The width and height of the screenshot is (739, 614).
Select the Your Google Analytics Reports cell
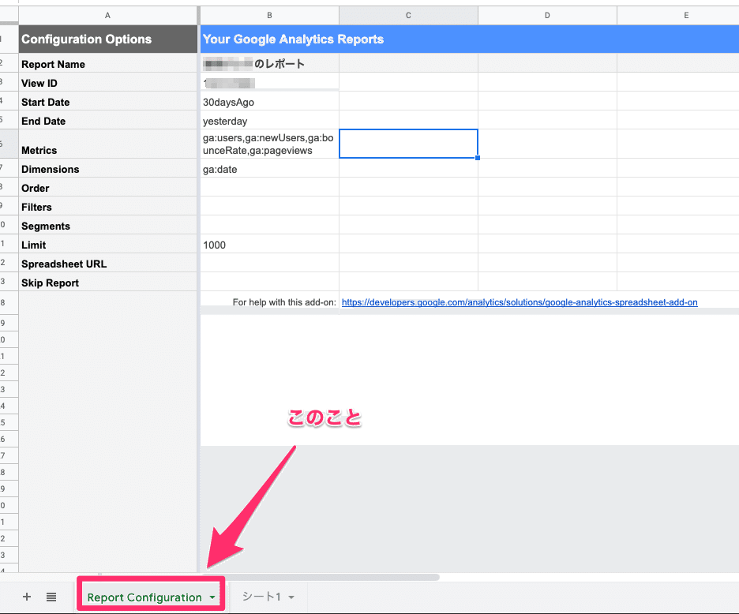click(x=470, y=39)
